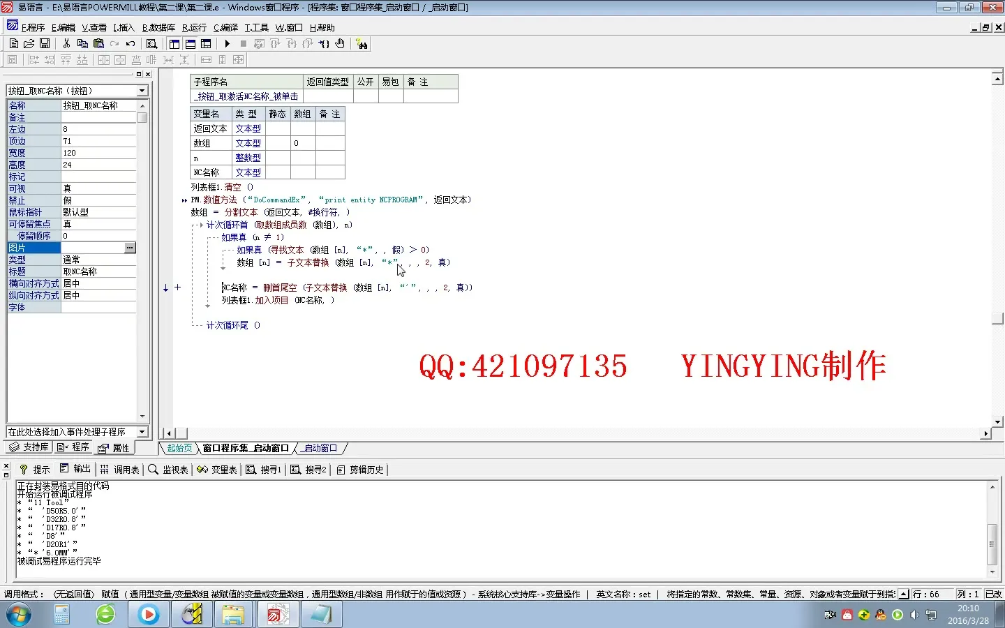Run the program with the play icon
The height and width of the screenshot is (628, 1005).
(x=227, y=43)
